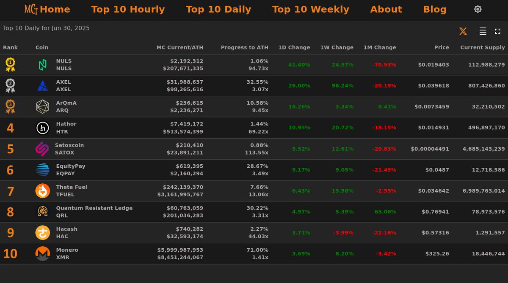508x283 pixels.
Task: Open the settings gear icon
Action: pyautogui.click(x=478, y=9)
